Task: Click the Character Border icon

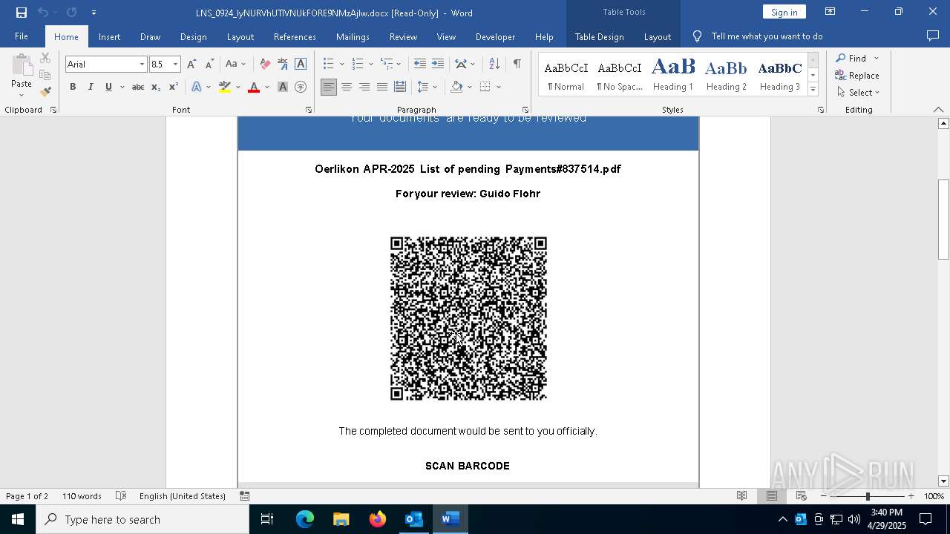Action: point(301,64)
